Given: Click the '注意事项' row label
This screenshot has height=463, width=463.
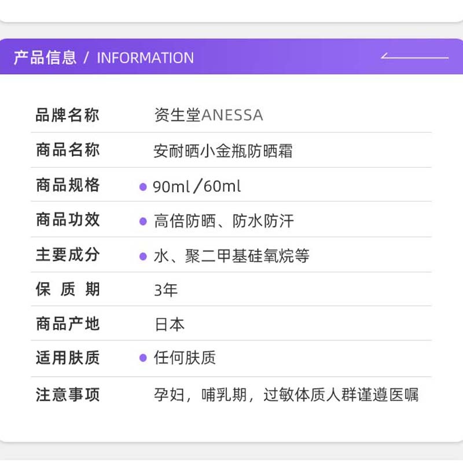Looking at the screenshot, I should pyautogui.click(x=68, y=395).
